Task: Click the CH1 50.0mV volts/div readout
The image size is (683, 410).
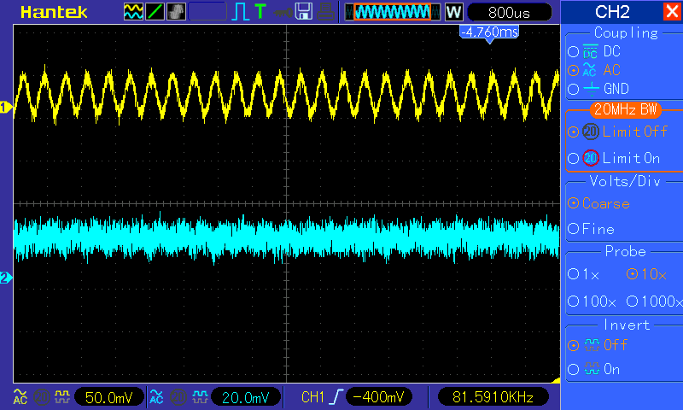Action: coord(109,397)
